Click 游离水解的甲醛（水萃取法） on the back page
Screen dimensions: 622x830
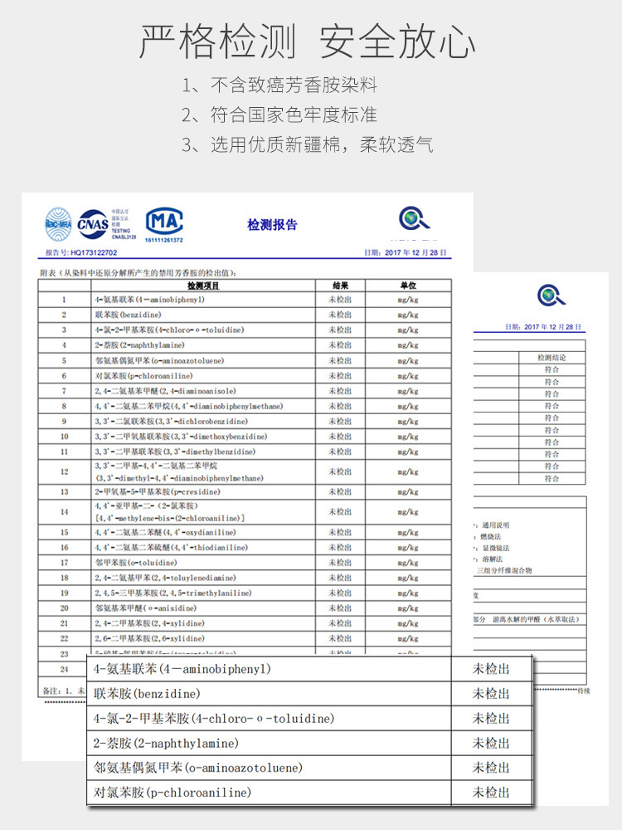[536, 619]
